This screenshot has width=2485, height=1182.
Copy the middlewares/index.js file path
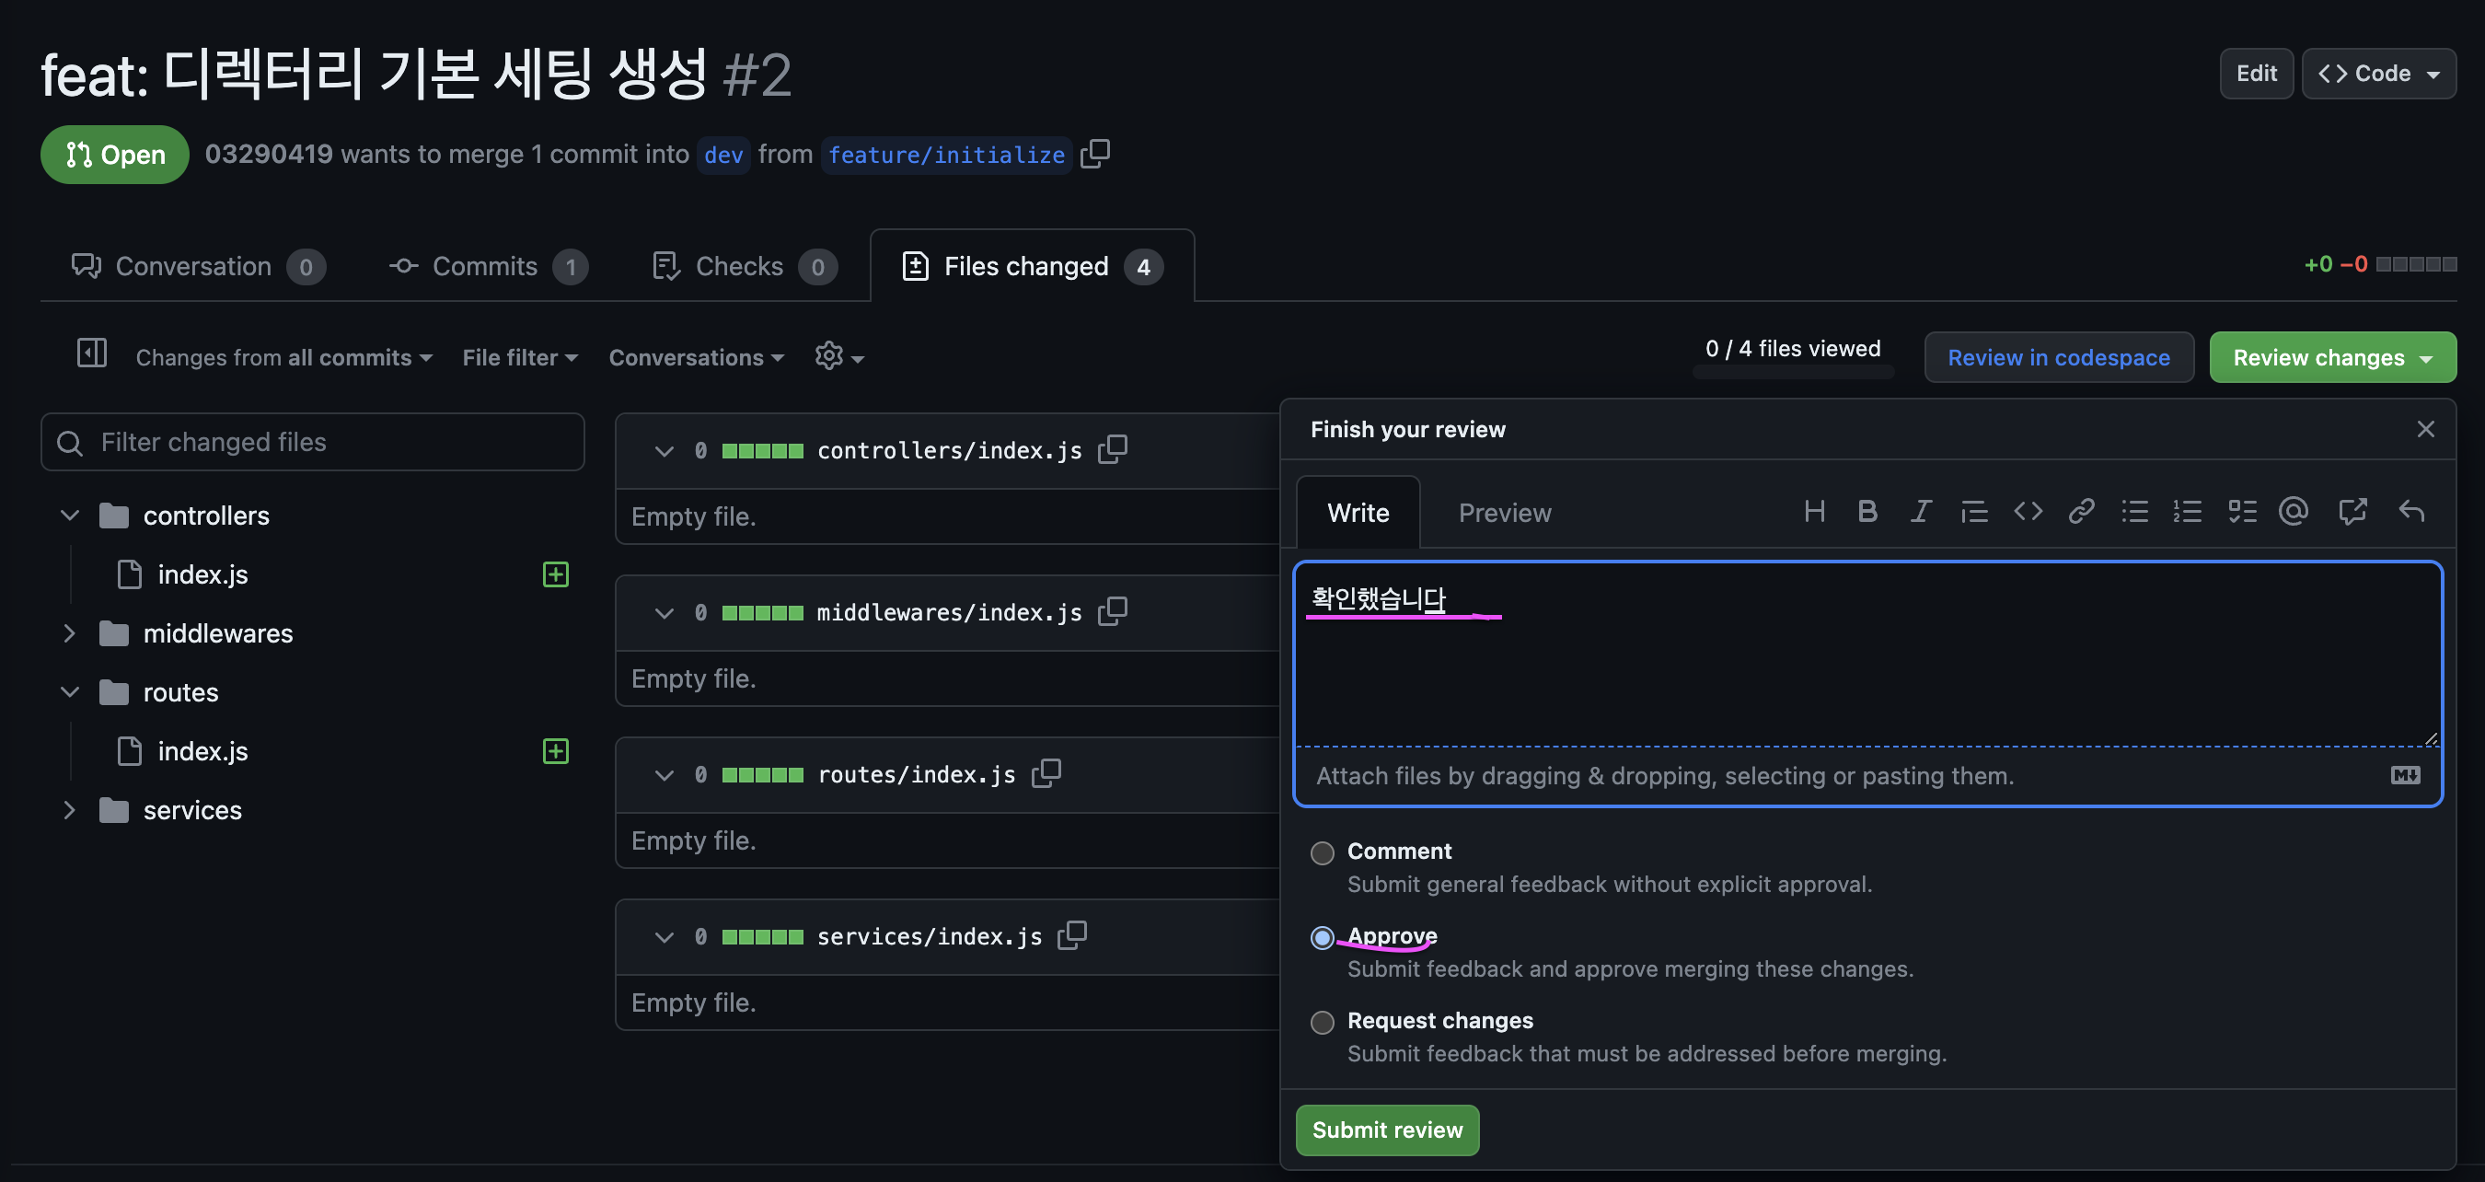(x=1114, y=610)
